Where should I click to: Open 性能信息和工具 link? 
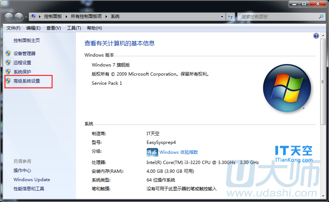click(29, 189)
